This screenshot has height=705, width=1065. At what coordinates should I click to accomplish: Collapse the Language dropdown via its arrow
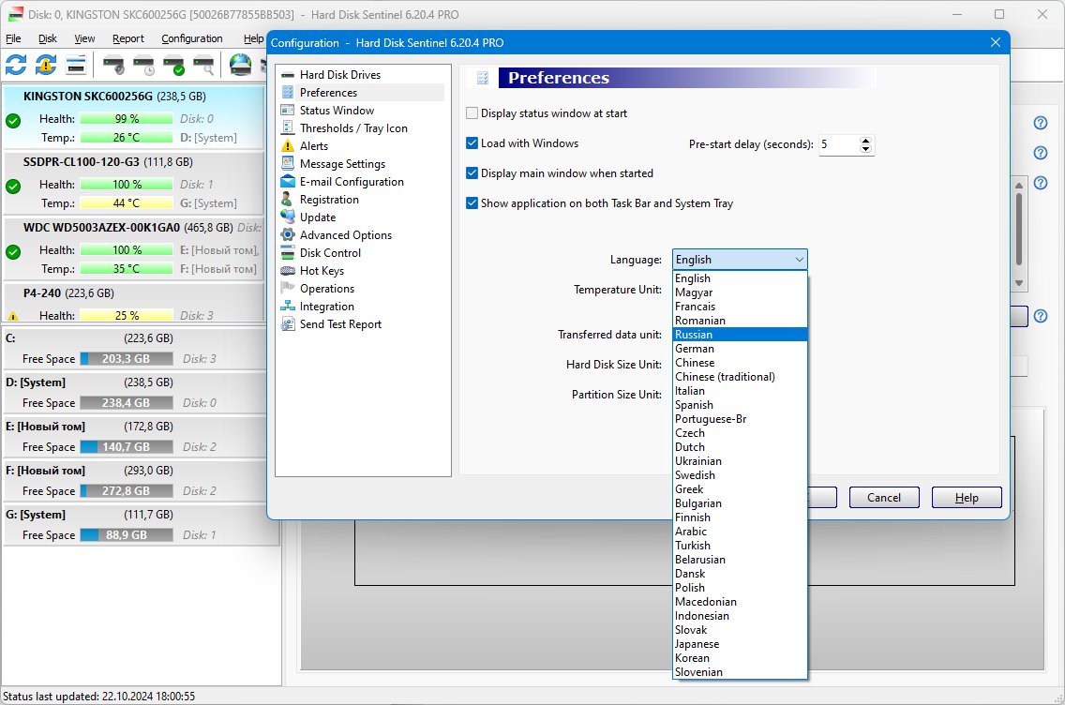[x=799, y=260]
